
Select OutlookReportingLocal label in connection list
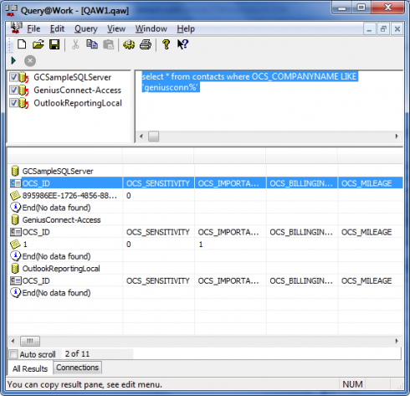pyautogui.click(x=78, y=103)
